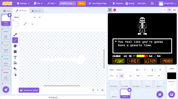Switch to the Sounds tab
The height and width of the screenshot is (99, 178).
click(36, 11)
